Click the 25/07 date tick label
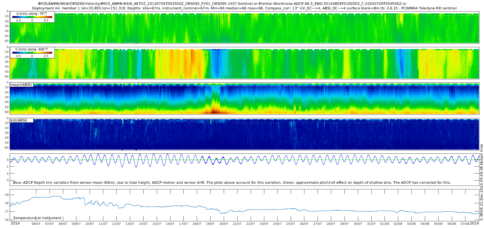 pos(291,224)
